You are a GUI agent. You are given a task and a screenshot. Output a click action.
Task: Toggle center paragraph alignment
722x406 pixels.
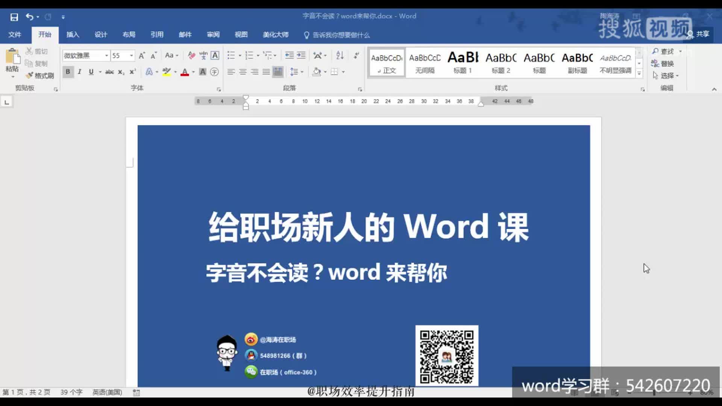pos(243,71)
